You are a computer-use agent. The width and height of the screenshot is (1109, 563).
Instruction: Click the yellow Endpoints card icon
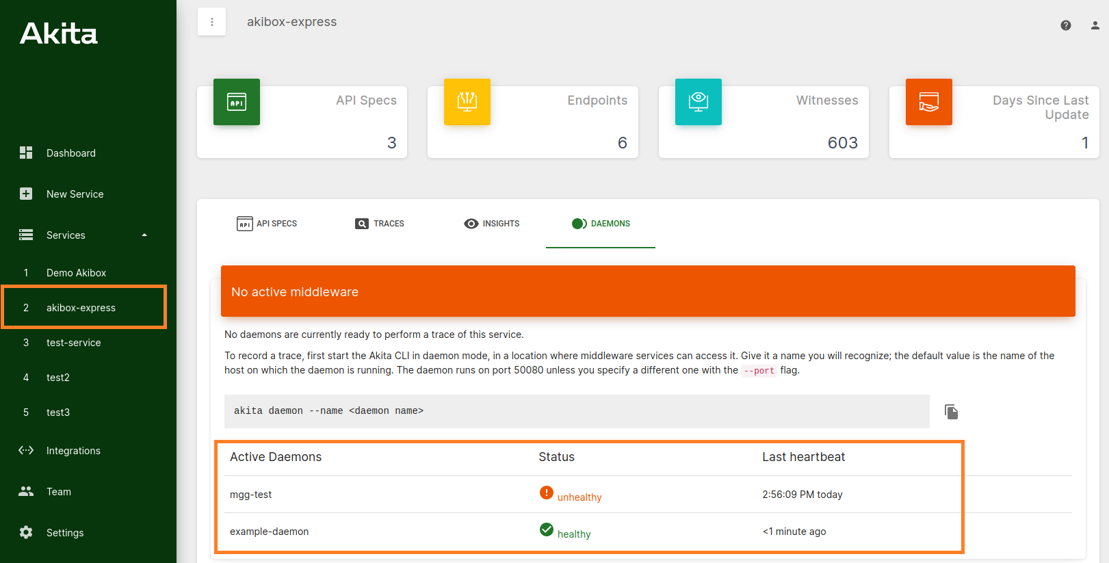coord(467,102)
